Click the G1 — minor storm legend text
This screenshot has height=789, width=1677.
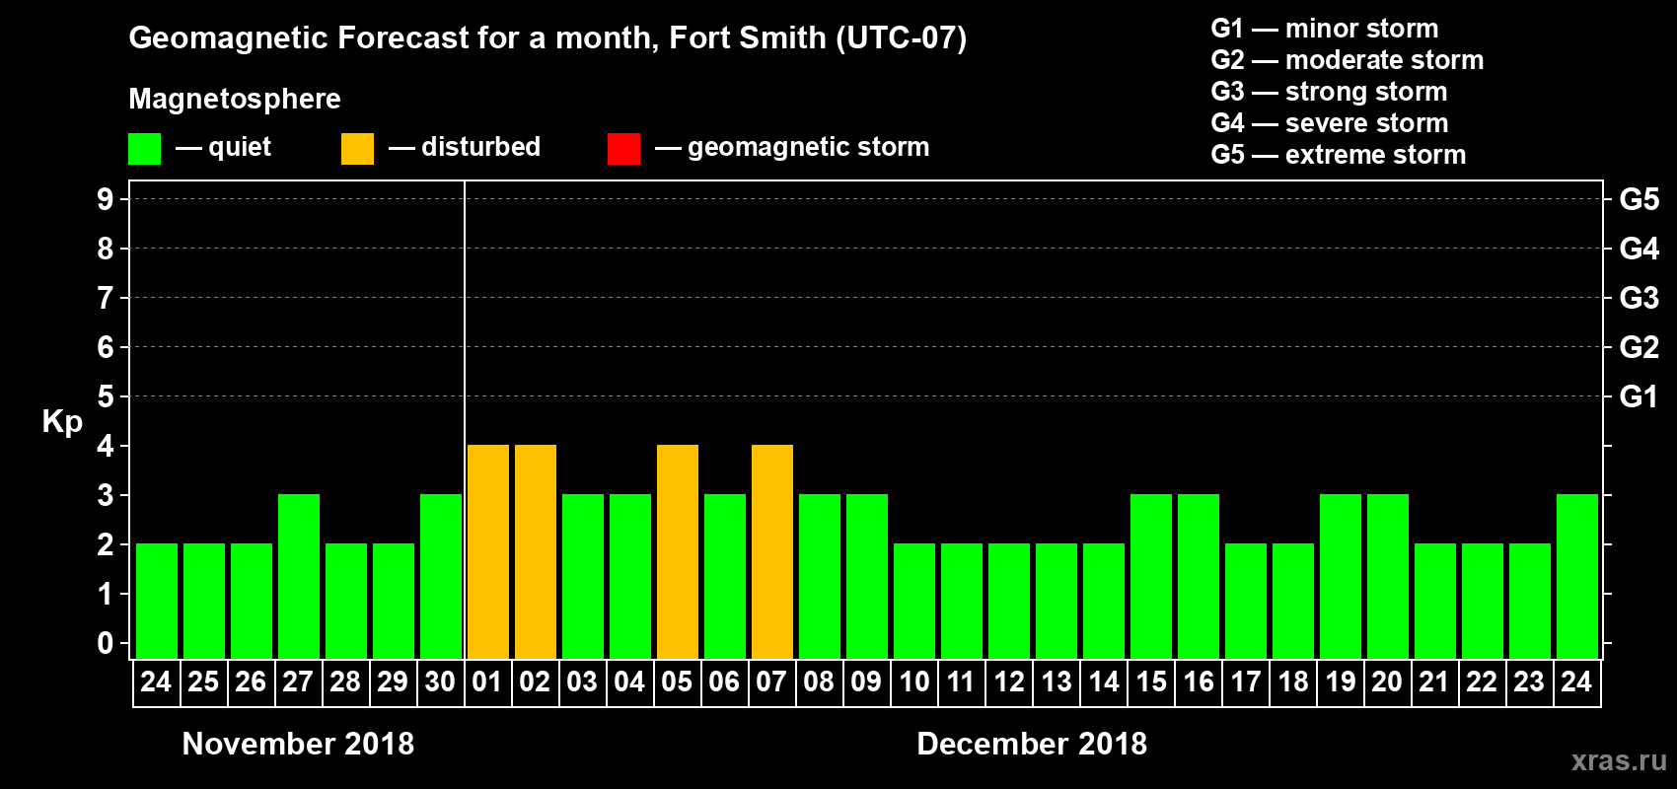point(1325,29)
